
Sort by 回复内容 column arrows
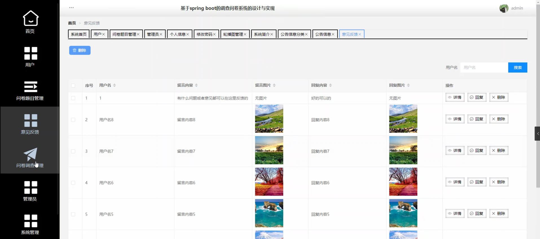[x=330, y=85]
